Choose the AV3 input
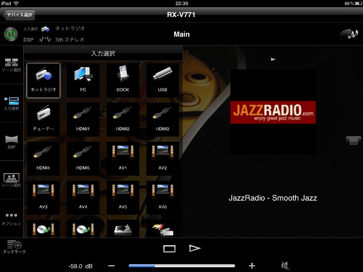This screenshot has height=272, width=363. [x=43, y=198]
